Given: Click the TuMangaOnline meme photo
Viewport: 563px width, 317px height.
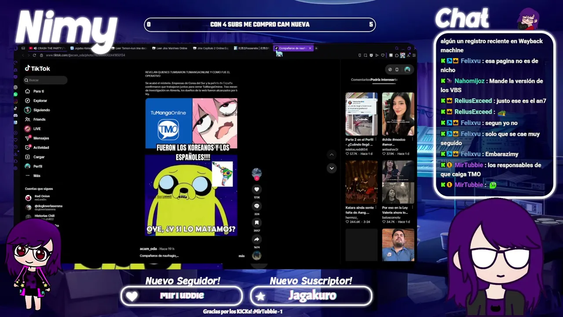Looking at the screenshot, I should (x=191, y=167).
